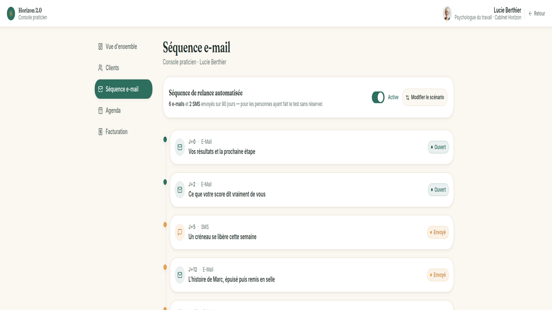Image resolution: width=552 pixels, height=310 pixels.
Task: Click the mail icon on the J+0 step
Action: point(180,147)
